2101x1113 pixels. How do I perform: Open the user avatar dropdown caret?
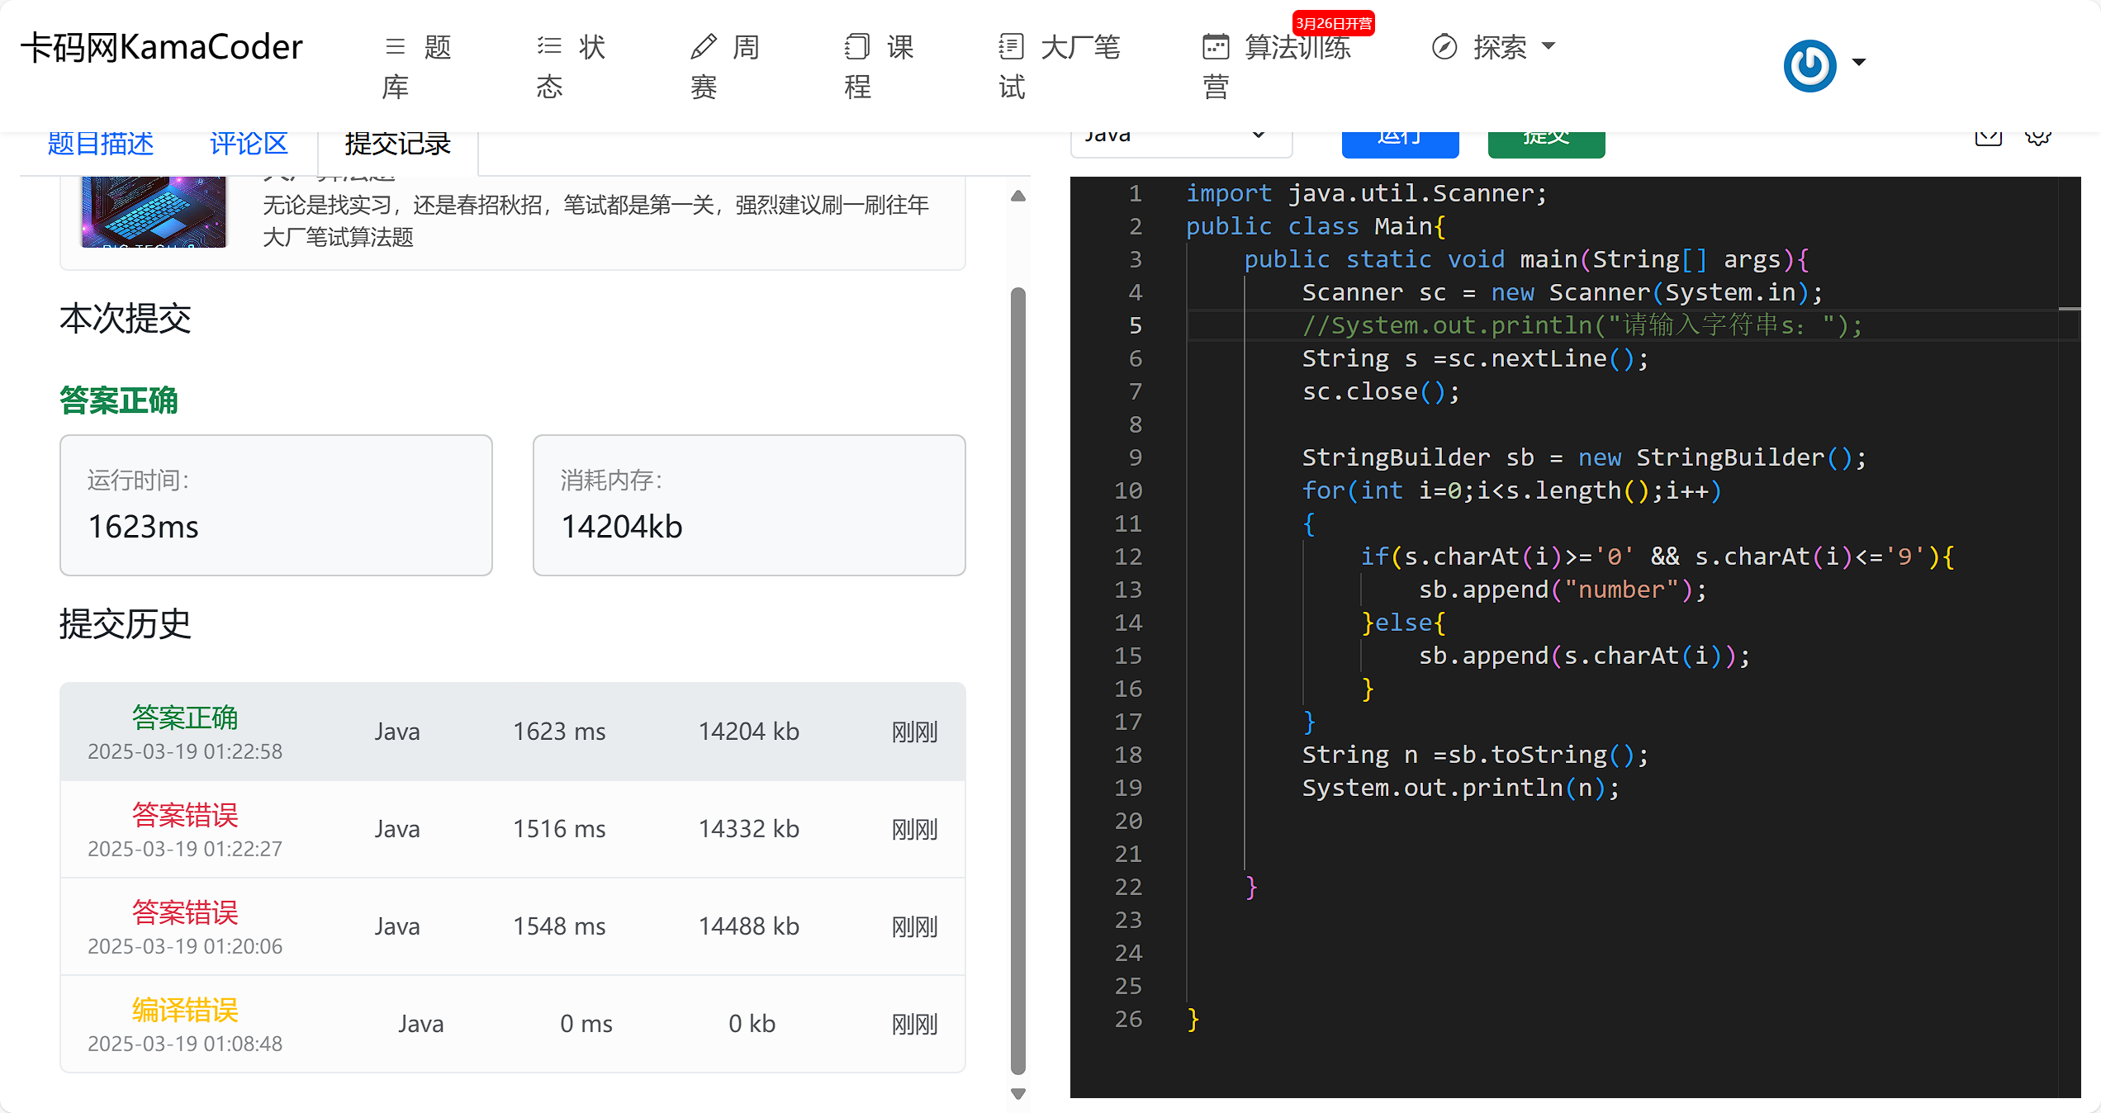pos(1859,63)
